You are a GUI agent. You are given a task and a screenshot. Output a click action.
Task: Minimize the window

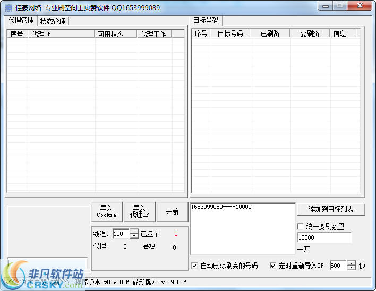click(x=326, y=5)
